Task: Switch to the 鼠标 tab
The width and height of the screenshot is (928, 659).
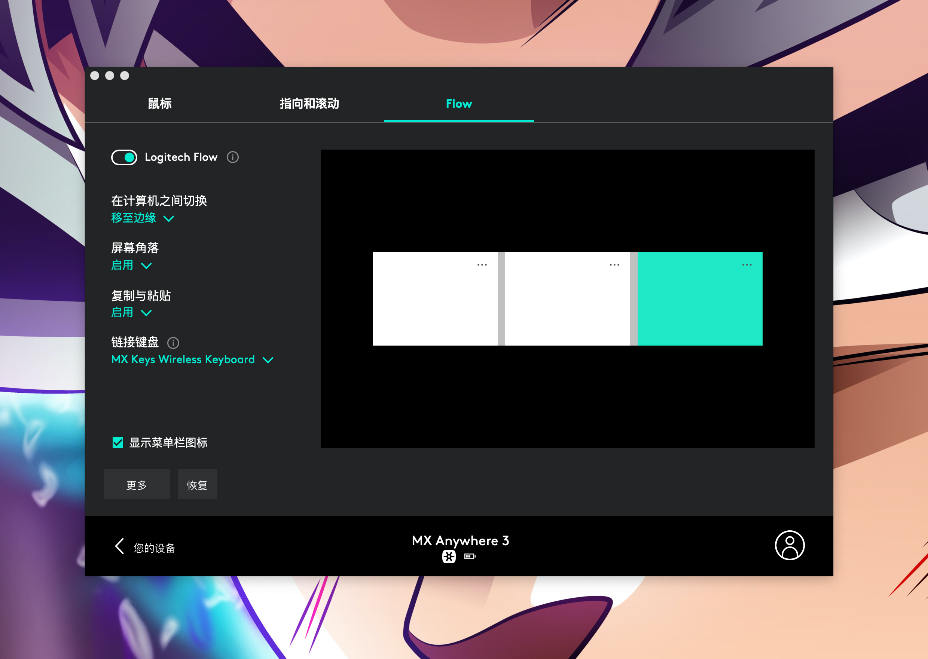Action: [x=159, y=104]
